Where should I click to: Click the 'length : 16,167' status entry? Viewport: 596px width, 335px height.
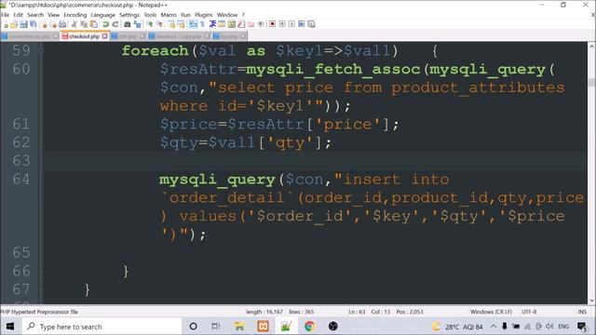264,312
